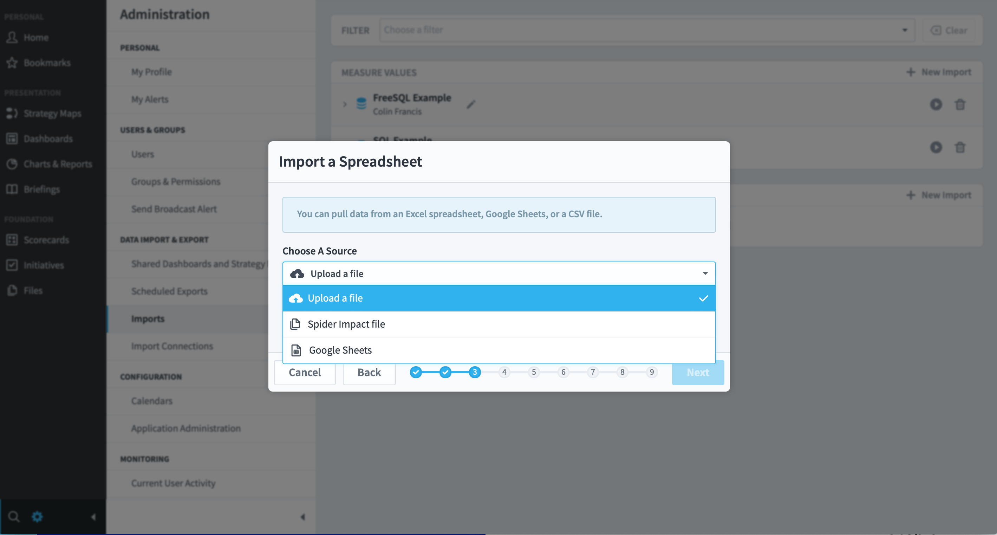Select step 7 in wizard progress

click(x=593, y=372)
